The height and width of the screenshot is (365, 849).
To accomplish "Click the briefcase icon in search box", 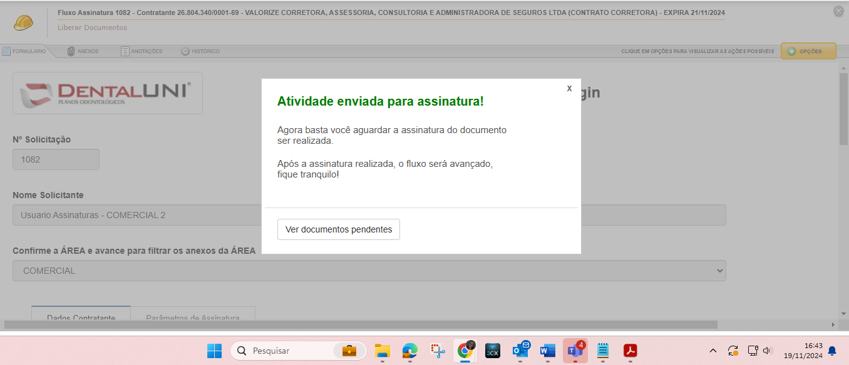I will [x=349, y=351].
